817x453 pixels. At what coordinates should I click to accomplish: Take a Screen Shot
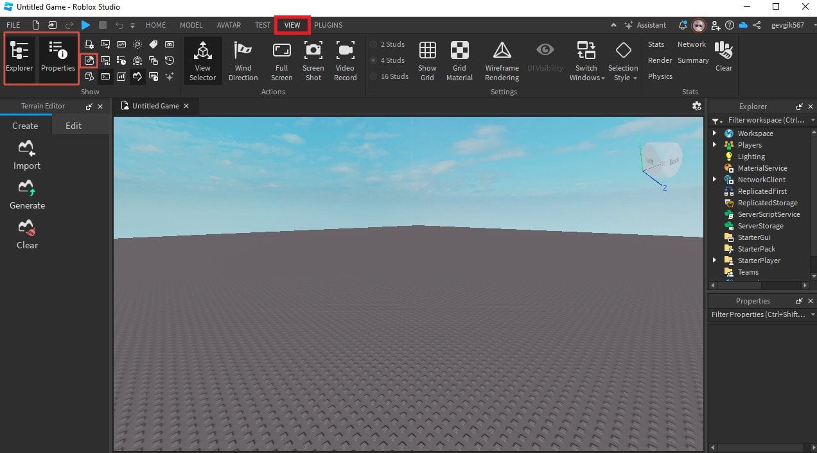313,60
